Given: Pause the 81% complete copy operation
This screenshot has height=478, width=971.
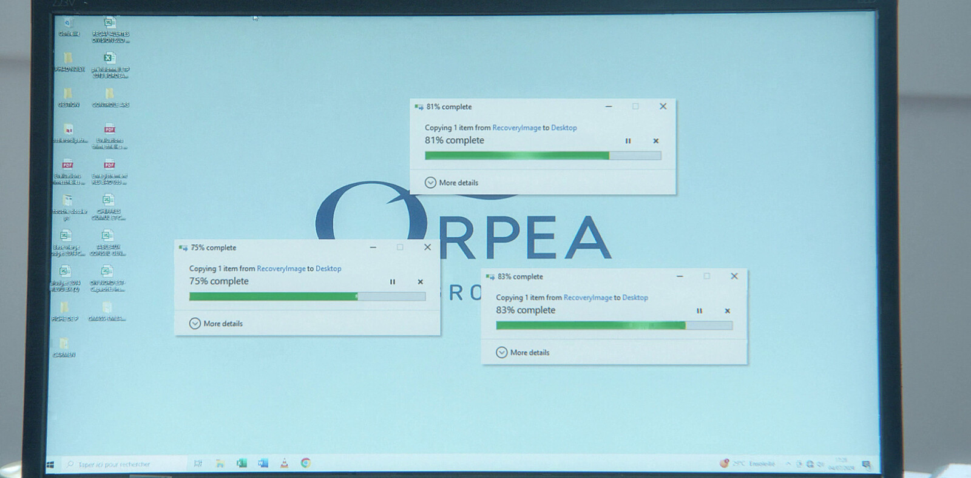Looking at the screenshot, I should coord(628,141).
